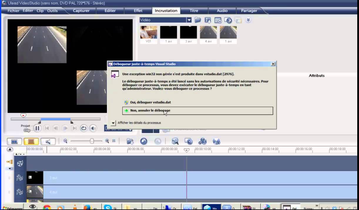Click the Attributs panel label

pyautogui.click(x=317, y=76)
